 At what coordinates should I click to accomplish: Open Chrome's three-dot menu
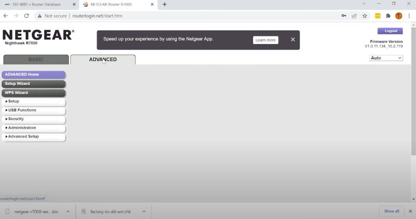pos(409,16)
